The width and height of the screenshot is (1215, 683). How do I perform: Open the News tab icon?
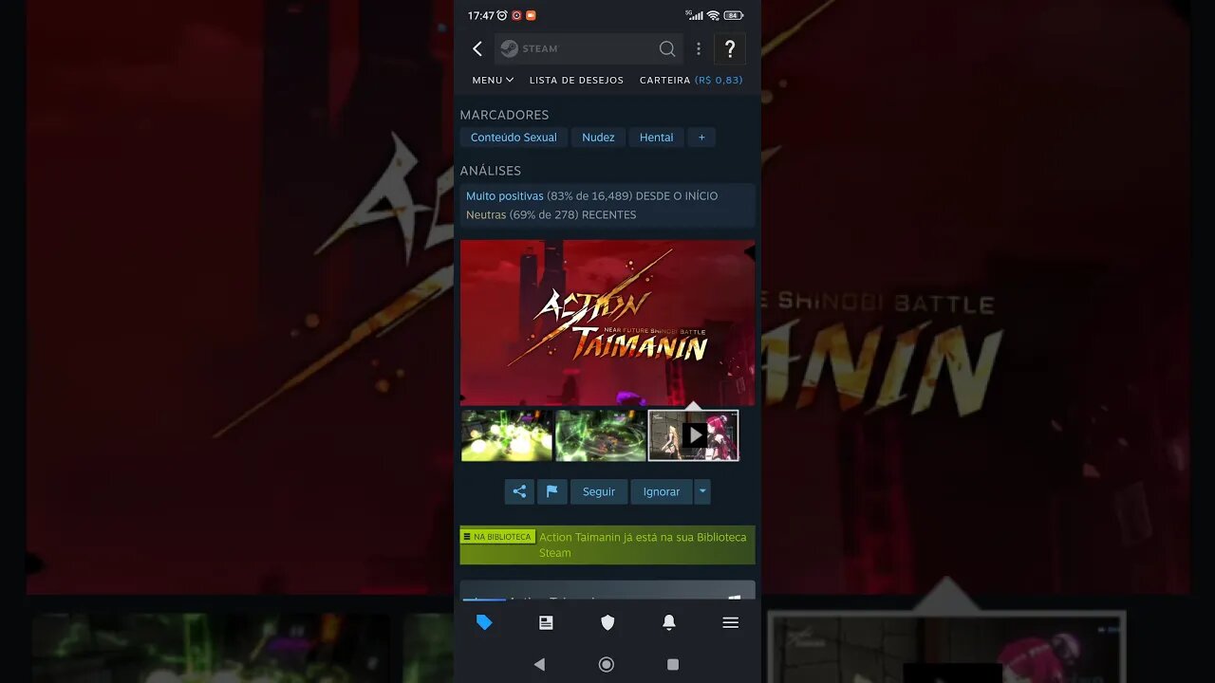[546, 622]
